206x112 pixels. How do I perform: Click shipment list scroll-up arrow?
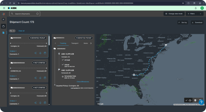click(49, 35)
